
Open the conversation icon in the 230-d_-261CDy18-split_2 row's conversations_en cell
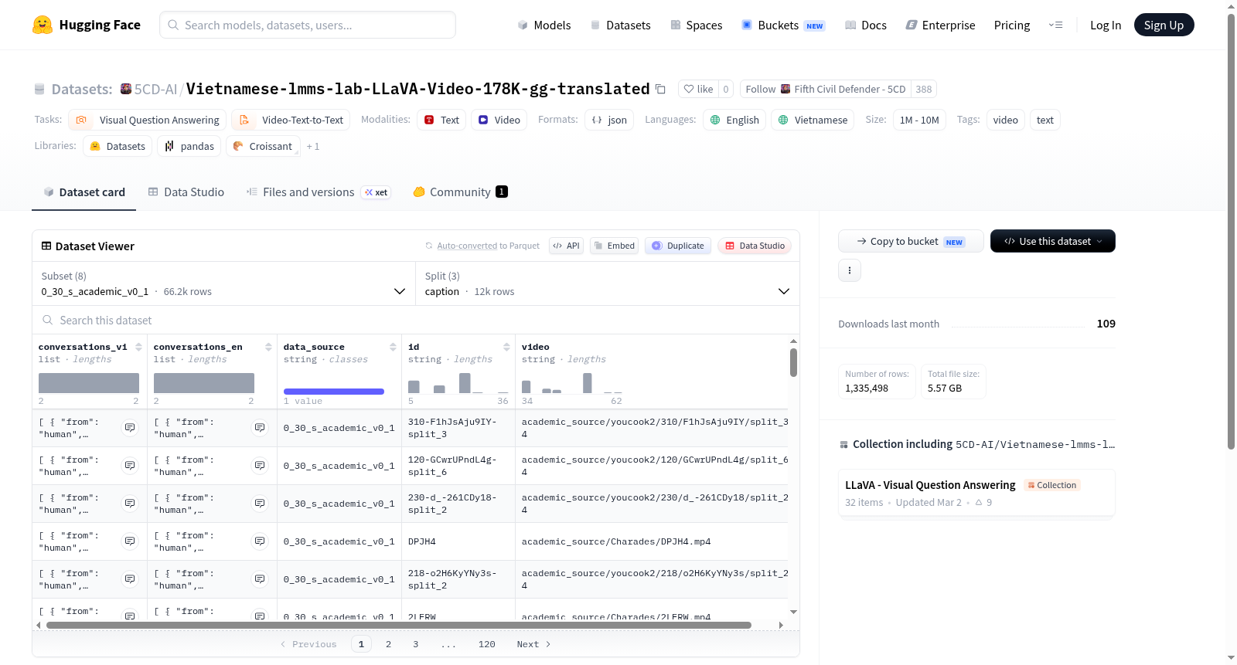click(260, 504)
